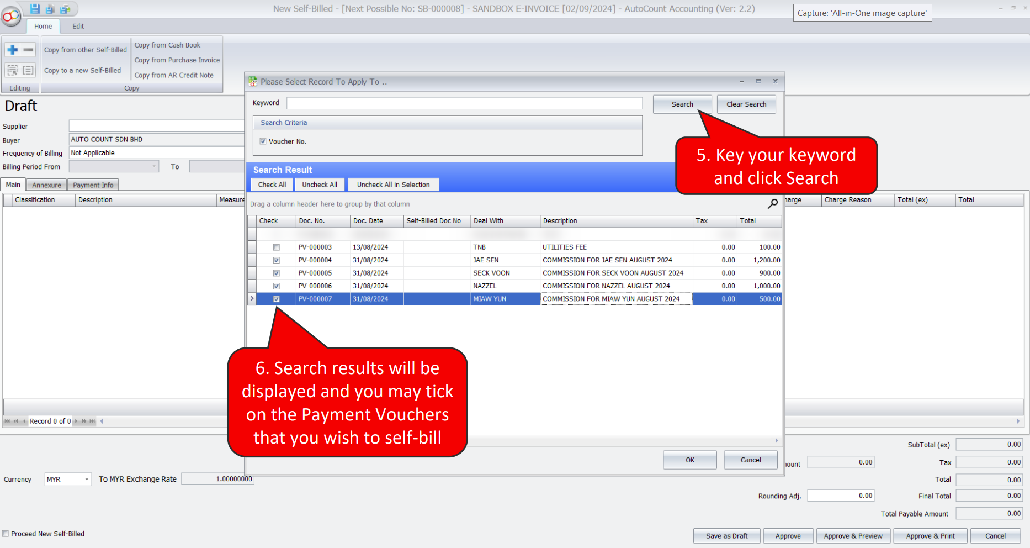The width and height of the screenshot is (1030, 548).
Task: Open the AutoCount application logo menu
Action: point(10,17)
